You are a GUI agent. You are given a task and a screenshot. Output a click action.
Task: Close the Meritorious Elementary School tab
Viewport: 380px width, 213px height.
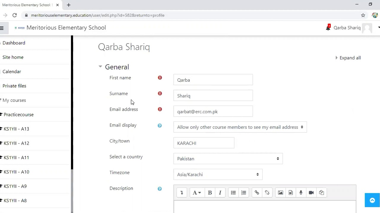tap(58, 5)
